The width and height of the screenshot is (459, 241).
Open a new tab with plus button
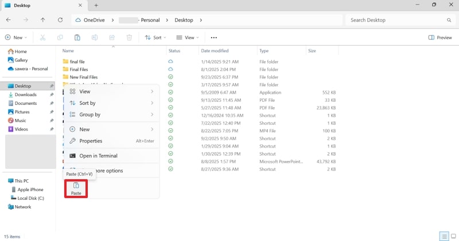click(96, 5)
